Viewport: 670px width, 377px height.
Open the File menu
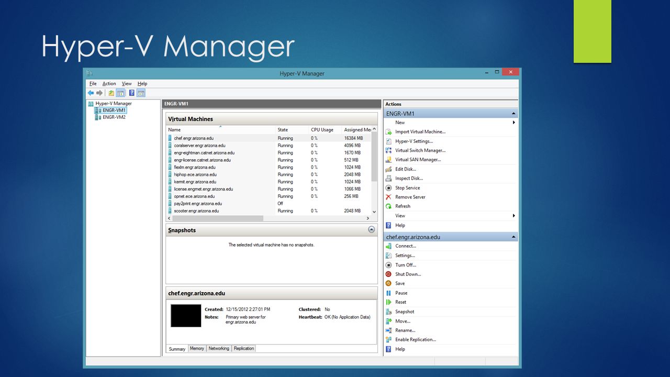coord(93,84)
